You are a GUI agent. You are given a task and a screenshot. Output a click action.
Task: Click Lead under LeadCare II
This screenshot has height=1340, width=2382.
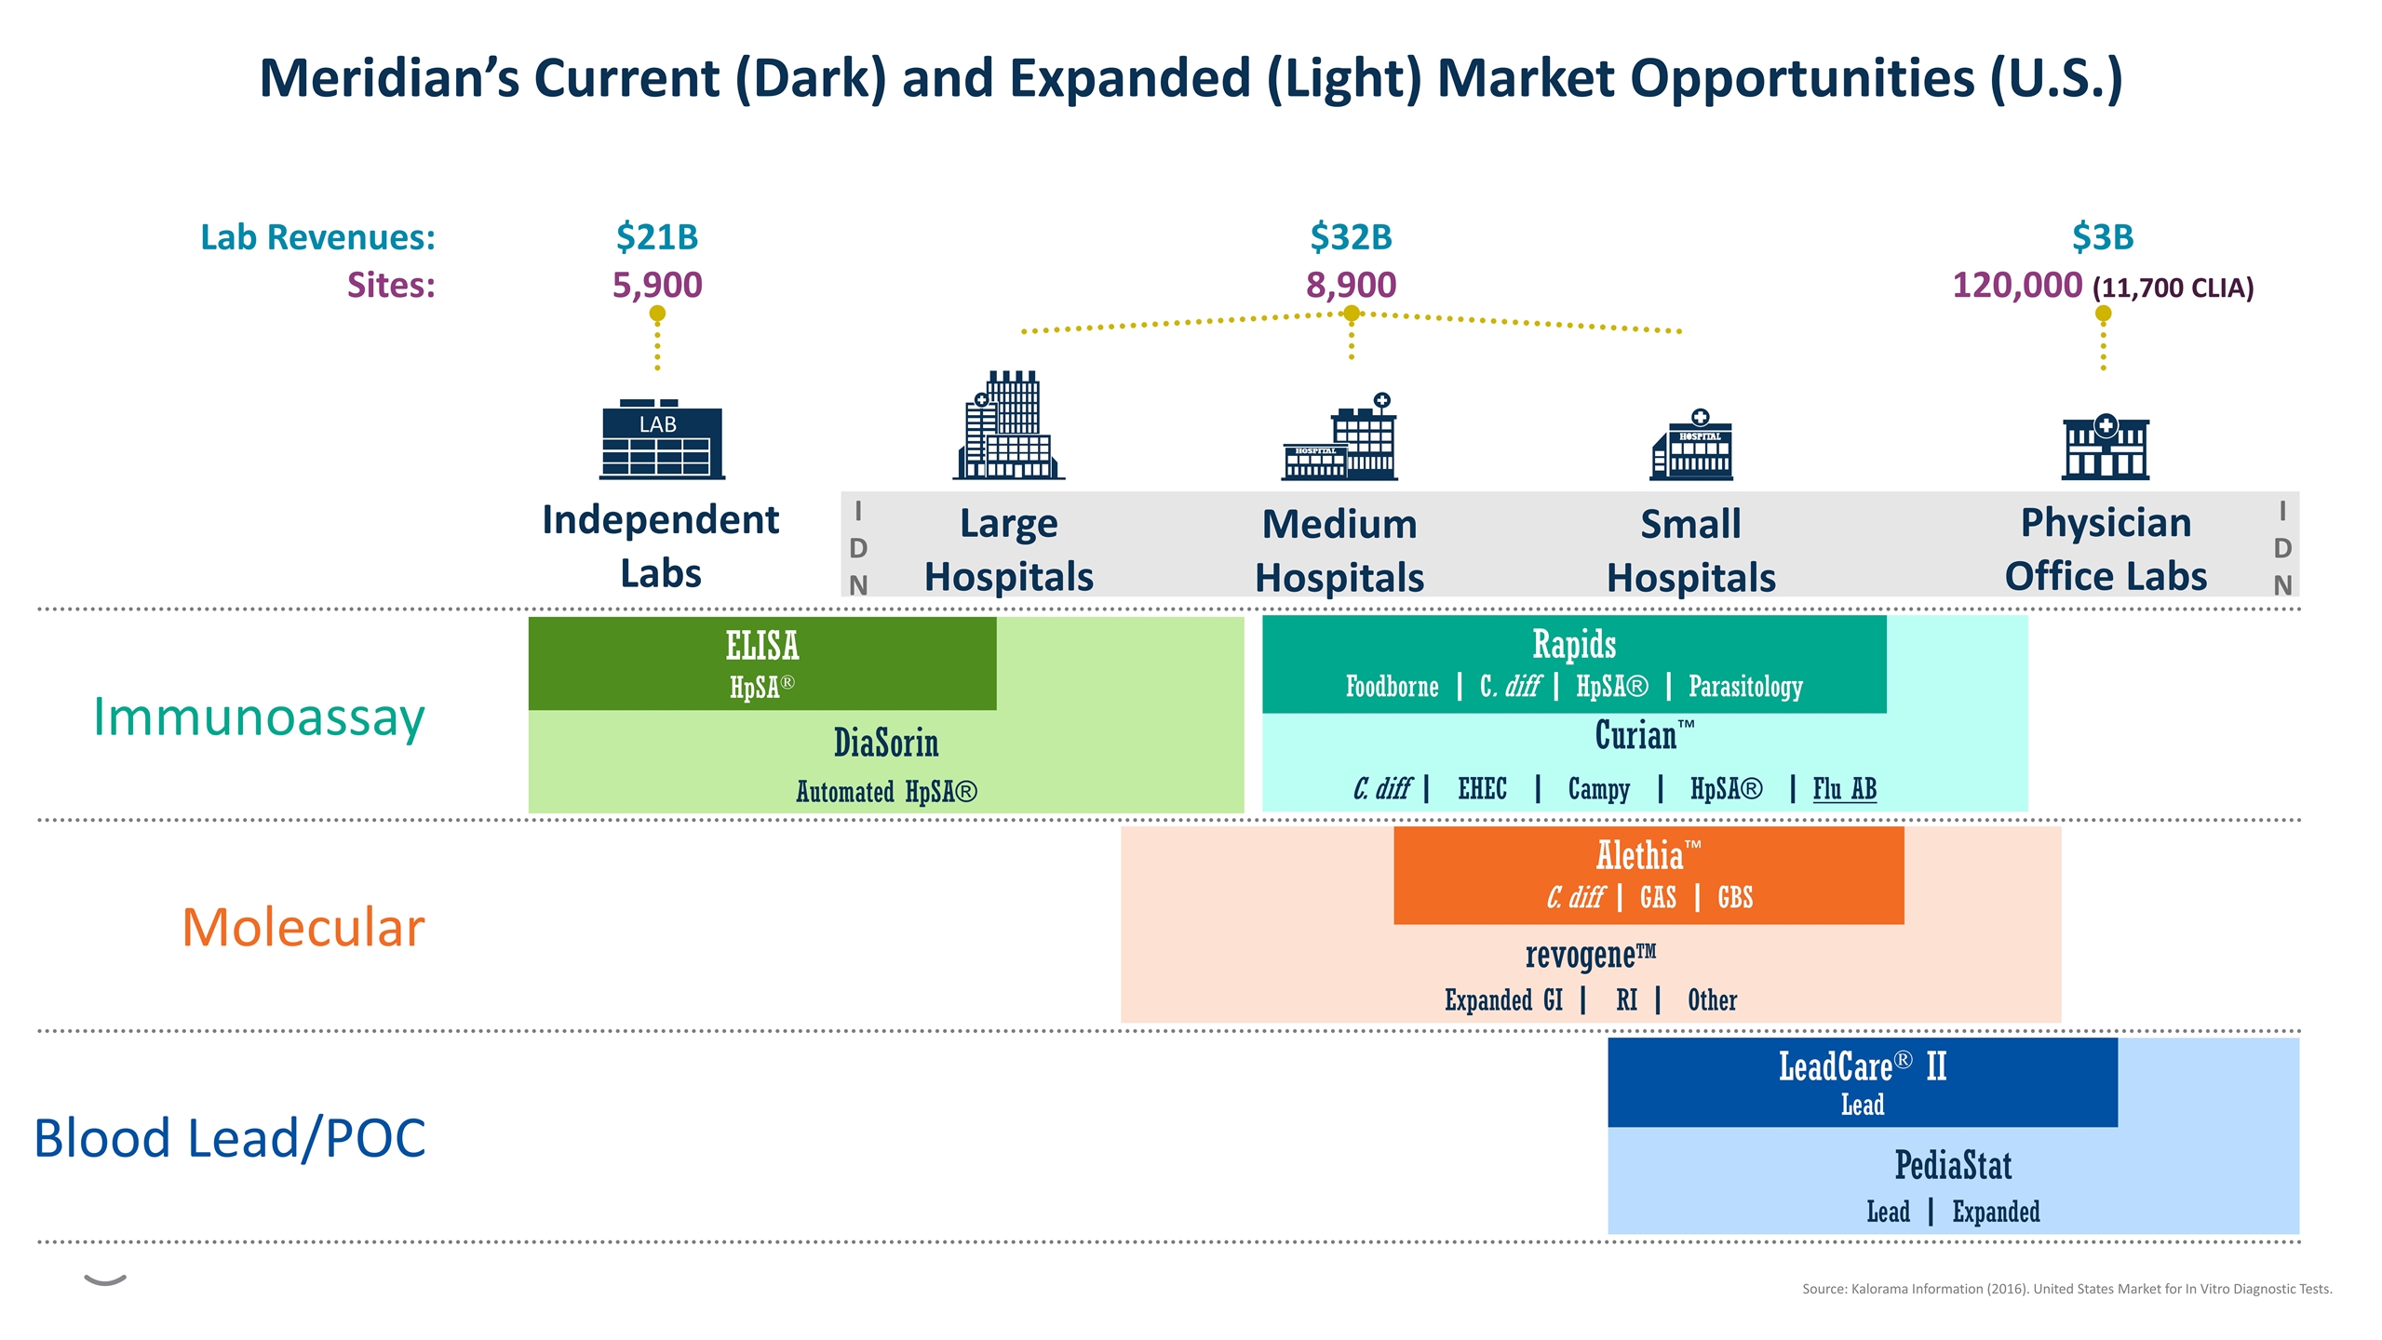tap(1862, 1105)
